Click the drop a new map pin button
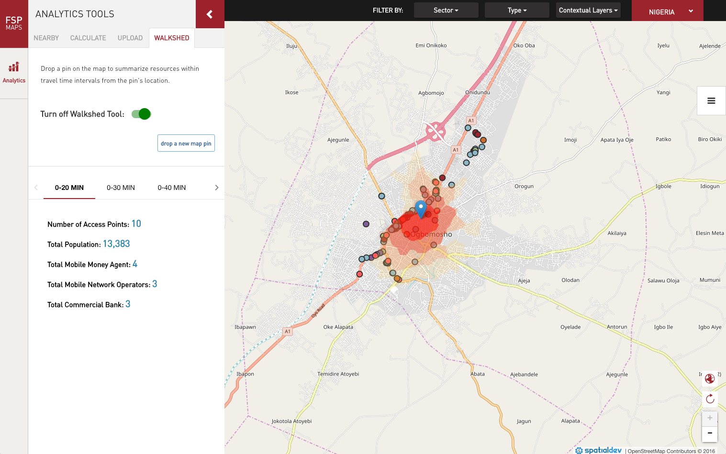Viewport: 726px width, 454px height. pyautogui.click(x=186, y=143)
